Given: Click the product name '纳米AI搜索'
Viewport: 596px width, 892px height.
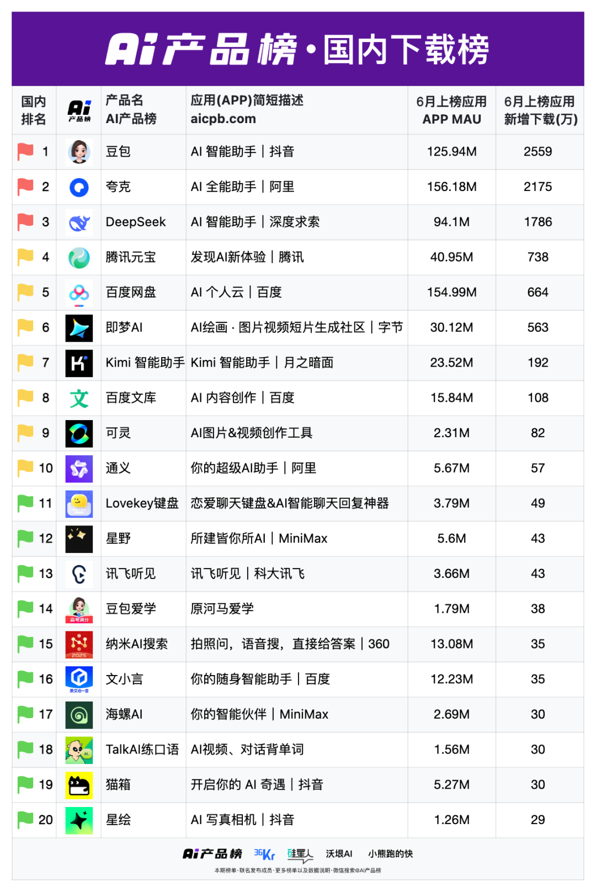Looking at the screenshot, I should [x=137, y=644].
